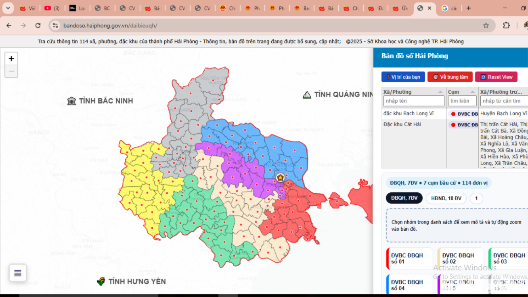Select the pill labeled 1
This screenshot has height=297, width=528.
(x=476, y=198)
